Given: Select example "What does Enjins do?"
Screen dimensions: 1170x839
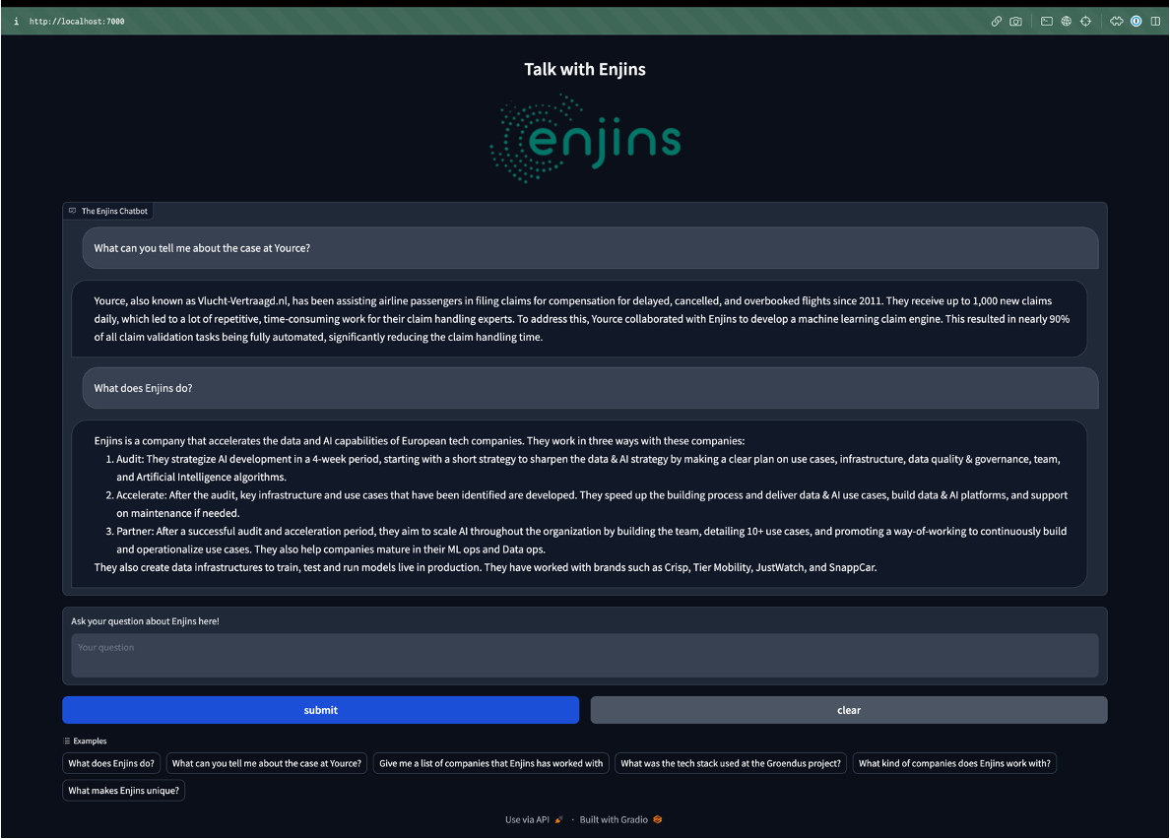Looking at the screenshot, I should (111, 764).
